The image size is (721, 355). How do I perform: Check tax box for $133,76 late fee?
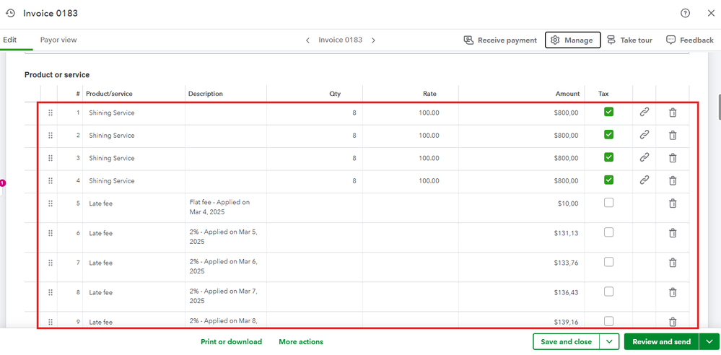[x=609, y=262]
